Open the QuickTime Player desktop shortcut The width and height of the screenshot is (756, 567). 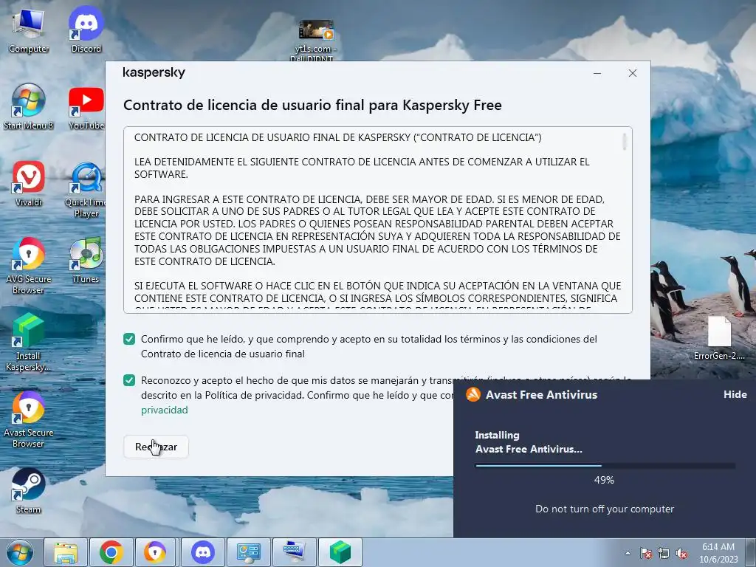point(86,190)
